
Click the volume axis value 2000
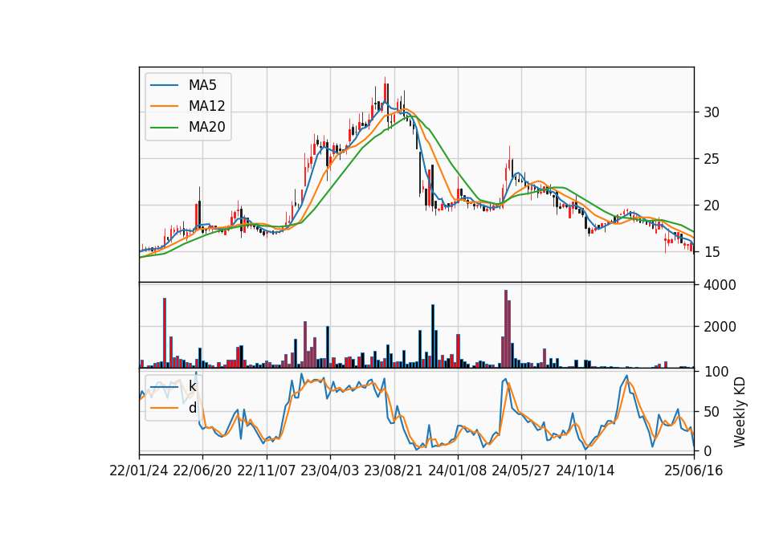click(720, 327)
